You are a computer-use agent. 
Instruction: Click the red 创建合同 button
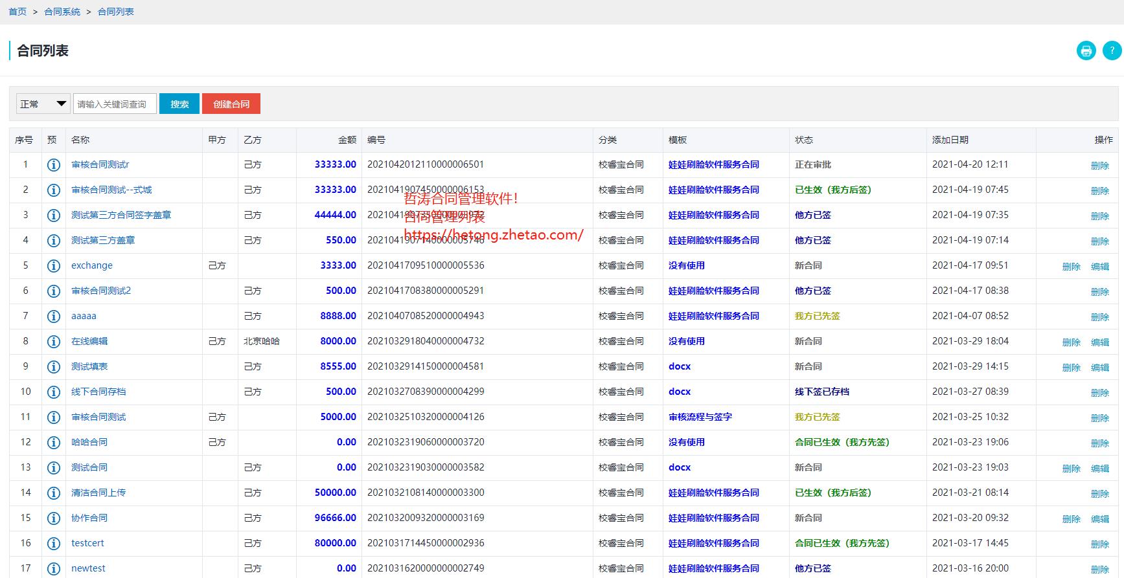coord(231,104)
